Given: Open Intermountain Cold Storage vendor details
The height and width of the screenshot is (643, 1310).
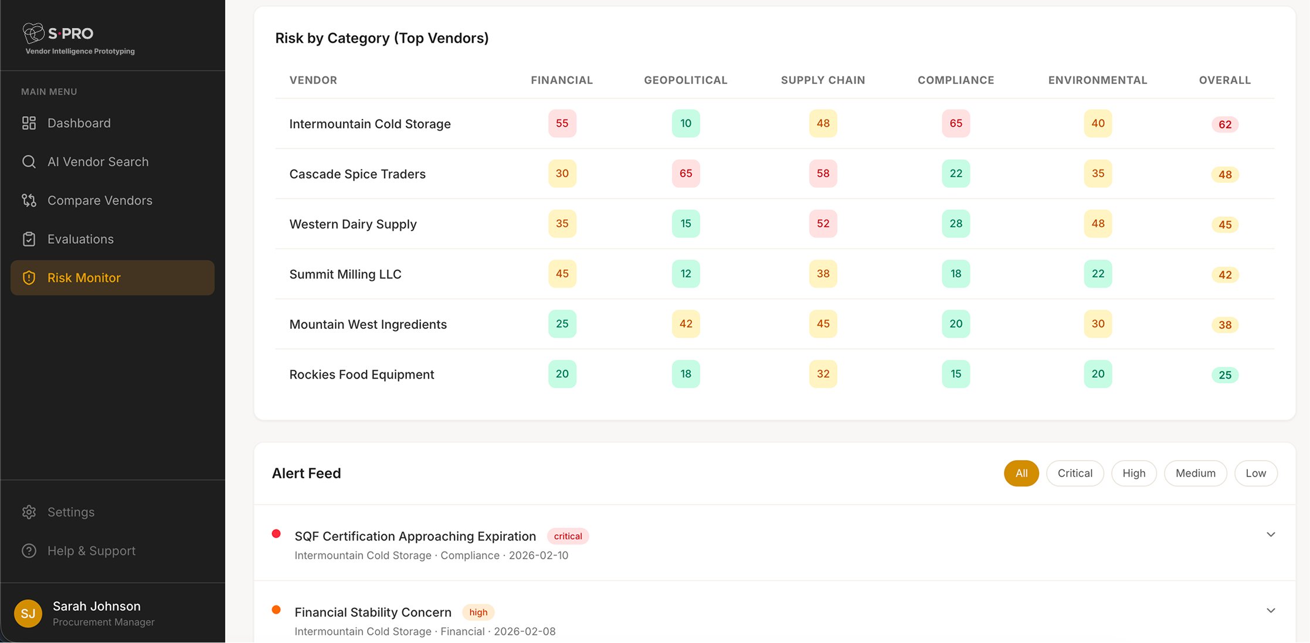Looking at the screenshot, I should click(x=369, y=124).
